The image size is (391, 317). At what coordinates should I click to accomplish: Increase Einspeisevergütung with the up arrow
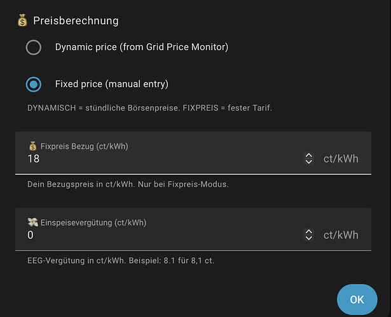(309, 231)
